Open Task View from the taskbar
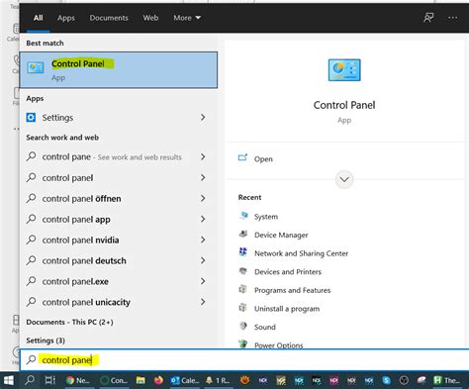The height and width of the screenshot is (389, 469). [50, 380]
